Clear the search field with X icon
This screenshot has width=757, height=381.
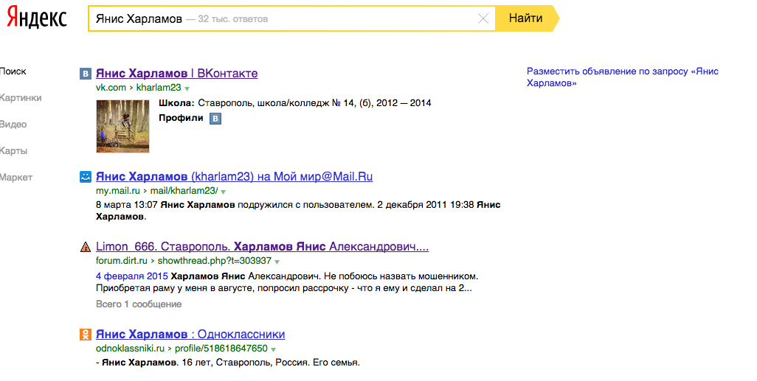483,19
